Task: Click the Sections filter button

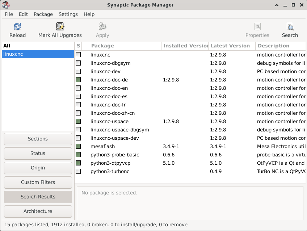Action: point(38,139)
